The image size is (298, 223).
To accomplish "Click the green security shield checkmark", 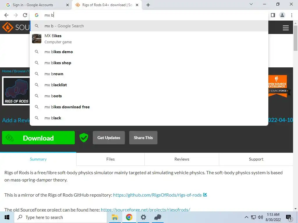I will click(84, 137).
